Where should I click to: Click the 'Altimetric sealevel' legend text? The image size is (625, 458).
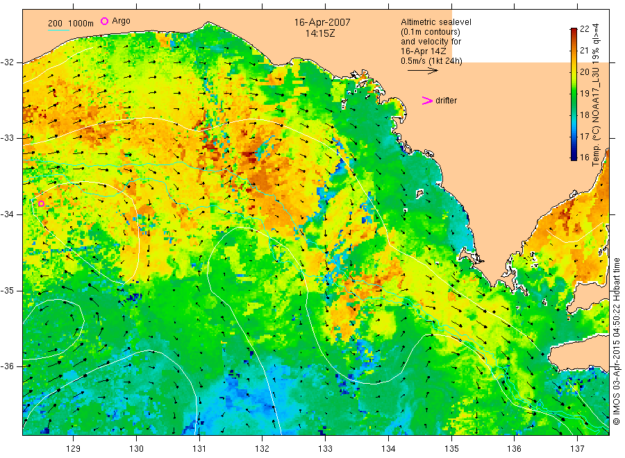[436, 22]
